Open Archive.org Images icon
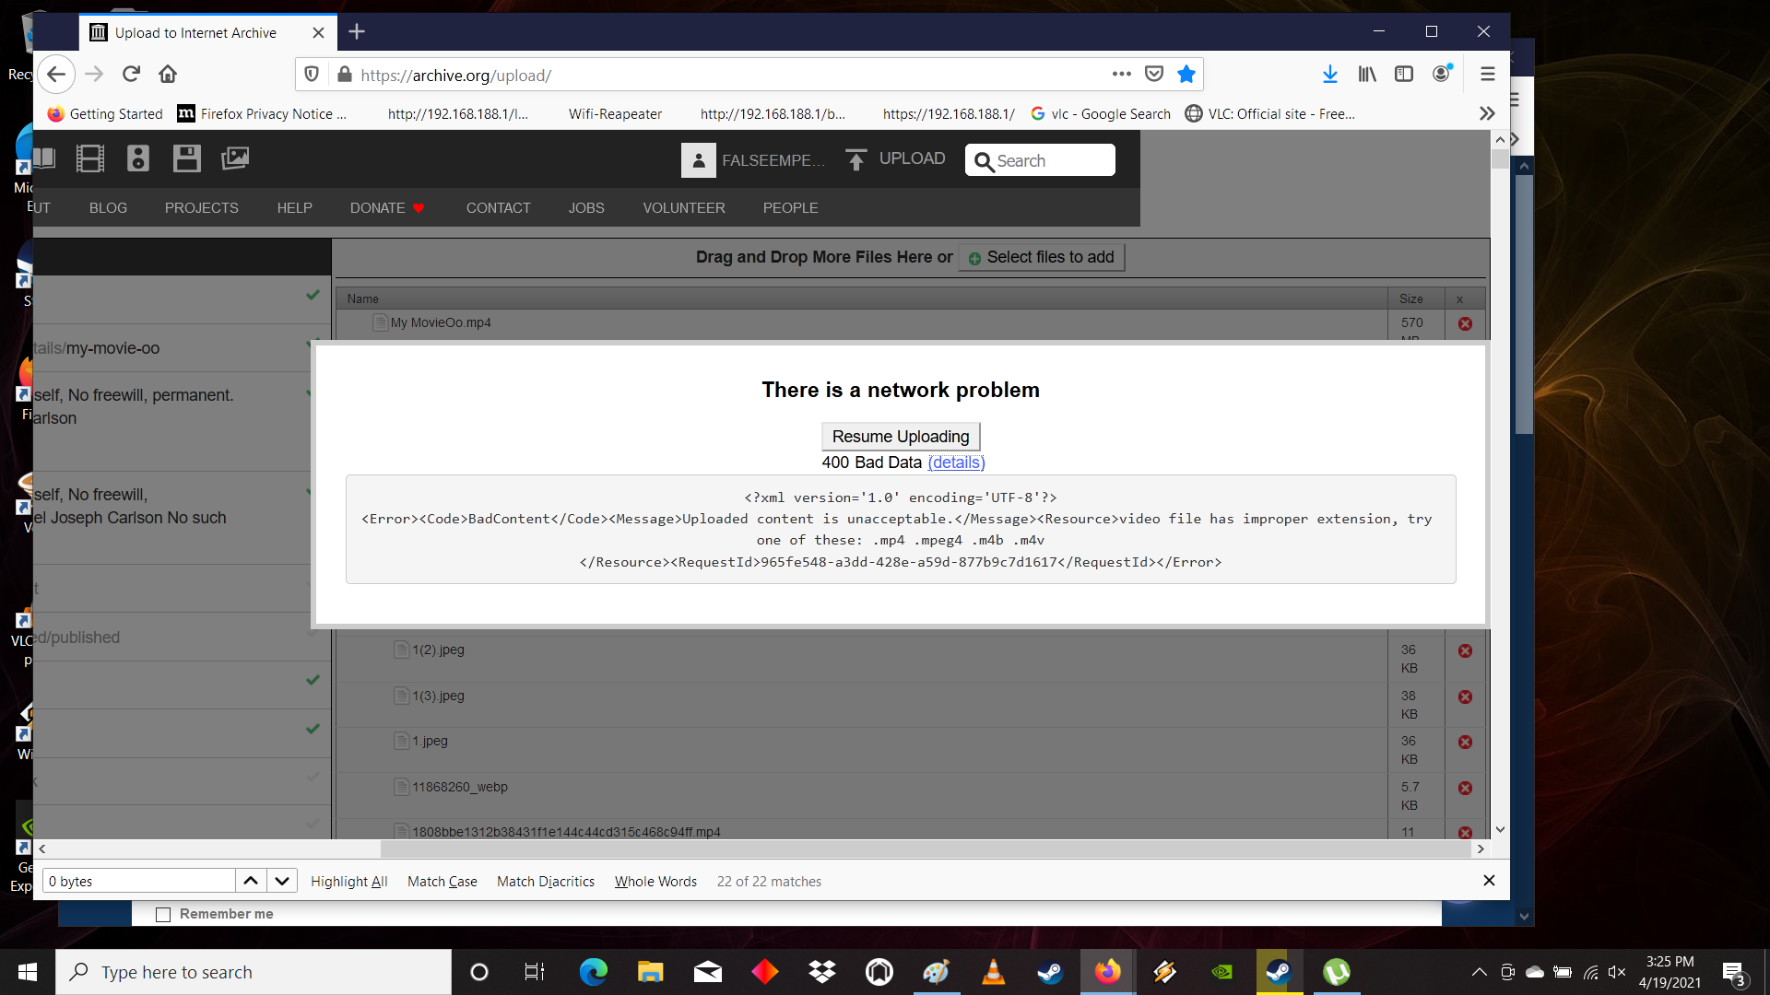 coord(235,158)
